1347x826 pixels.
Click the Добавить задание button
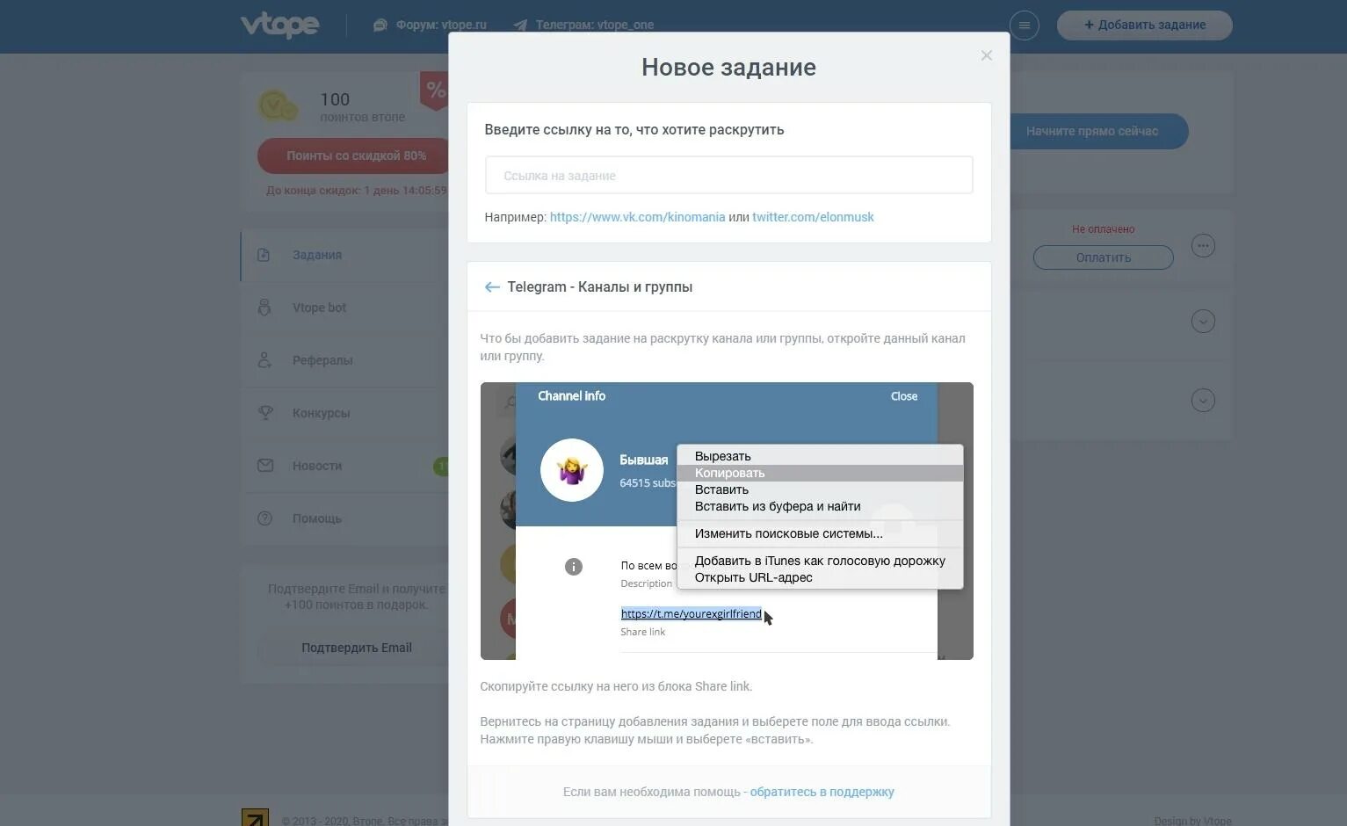click(x=1144, y=25)
